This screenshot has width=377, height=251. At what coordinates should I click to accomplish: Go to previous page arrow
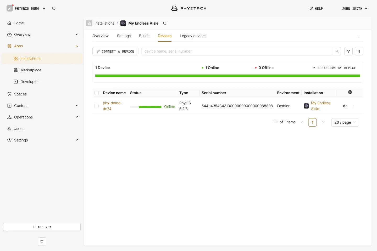302,122
